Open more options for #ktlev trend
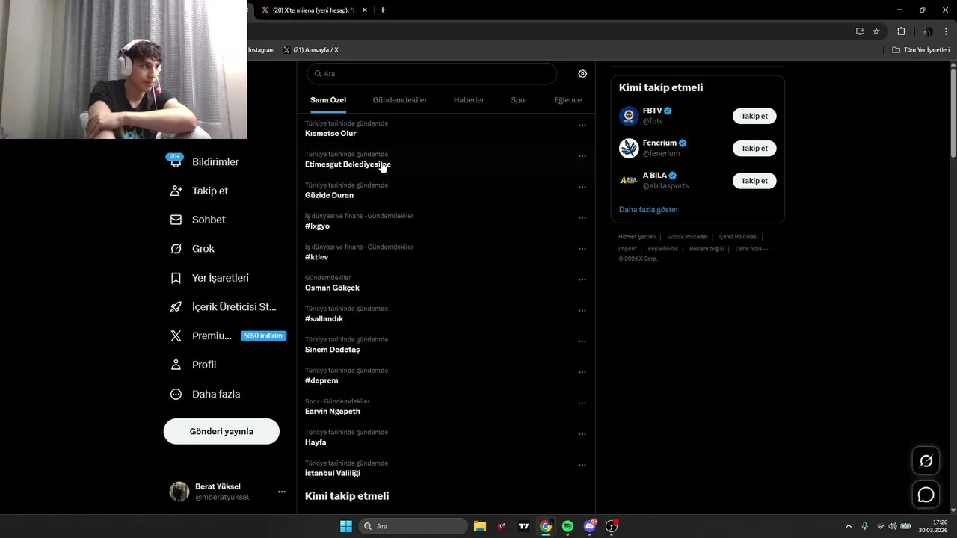This screenshot has width=957, height=538. 582,249
